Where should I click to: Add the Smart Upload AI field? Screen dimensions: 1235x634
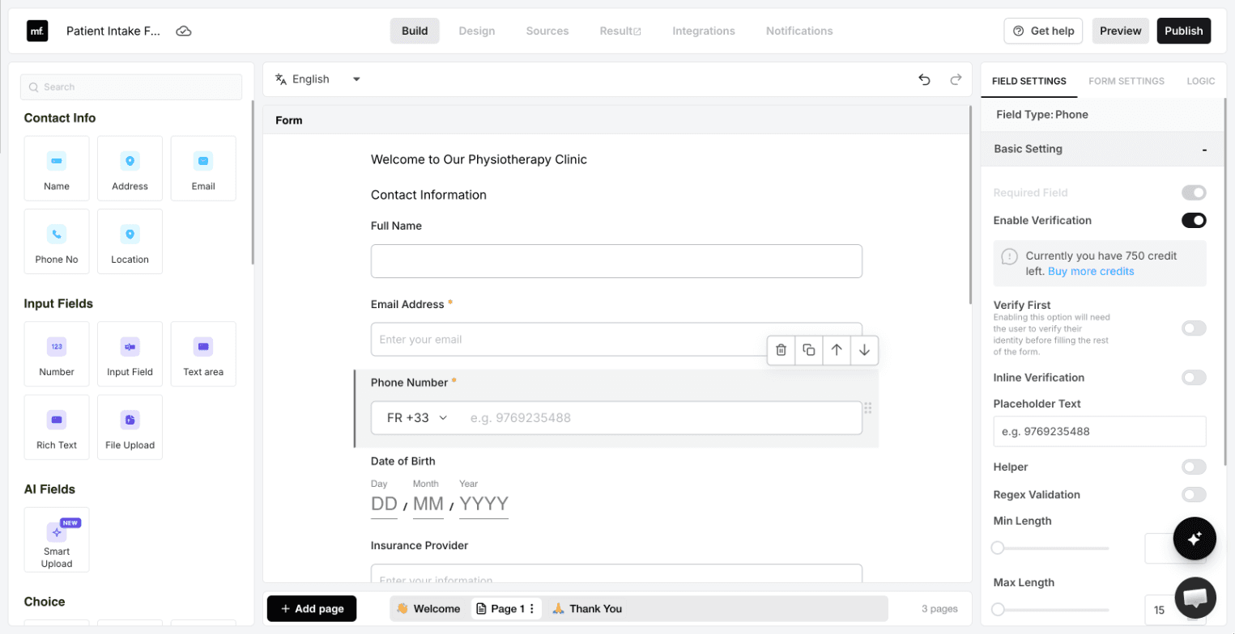pyautogui.click(x=57, y=539)
